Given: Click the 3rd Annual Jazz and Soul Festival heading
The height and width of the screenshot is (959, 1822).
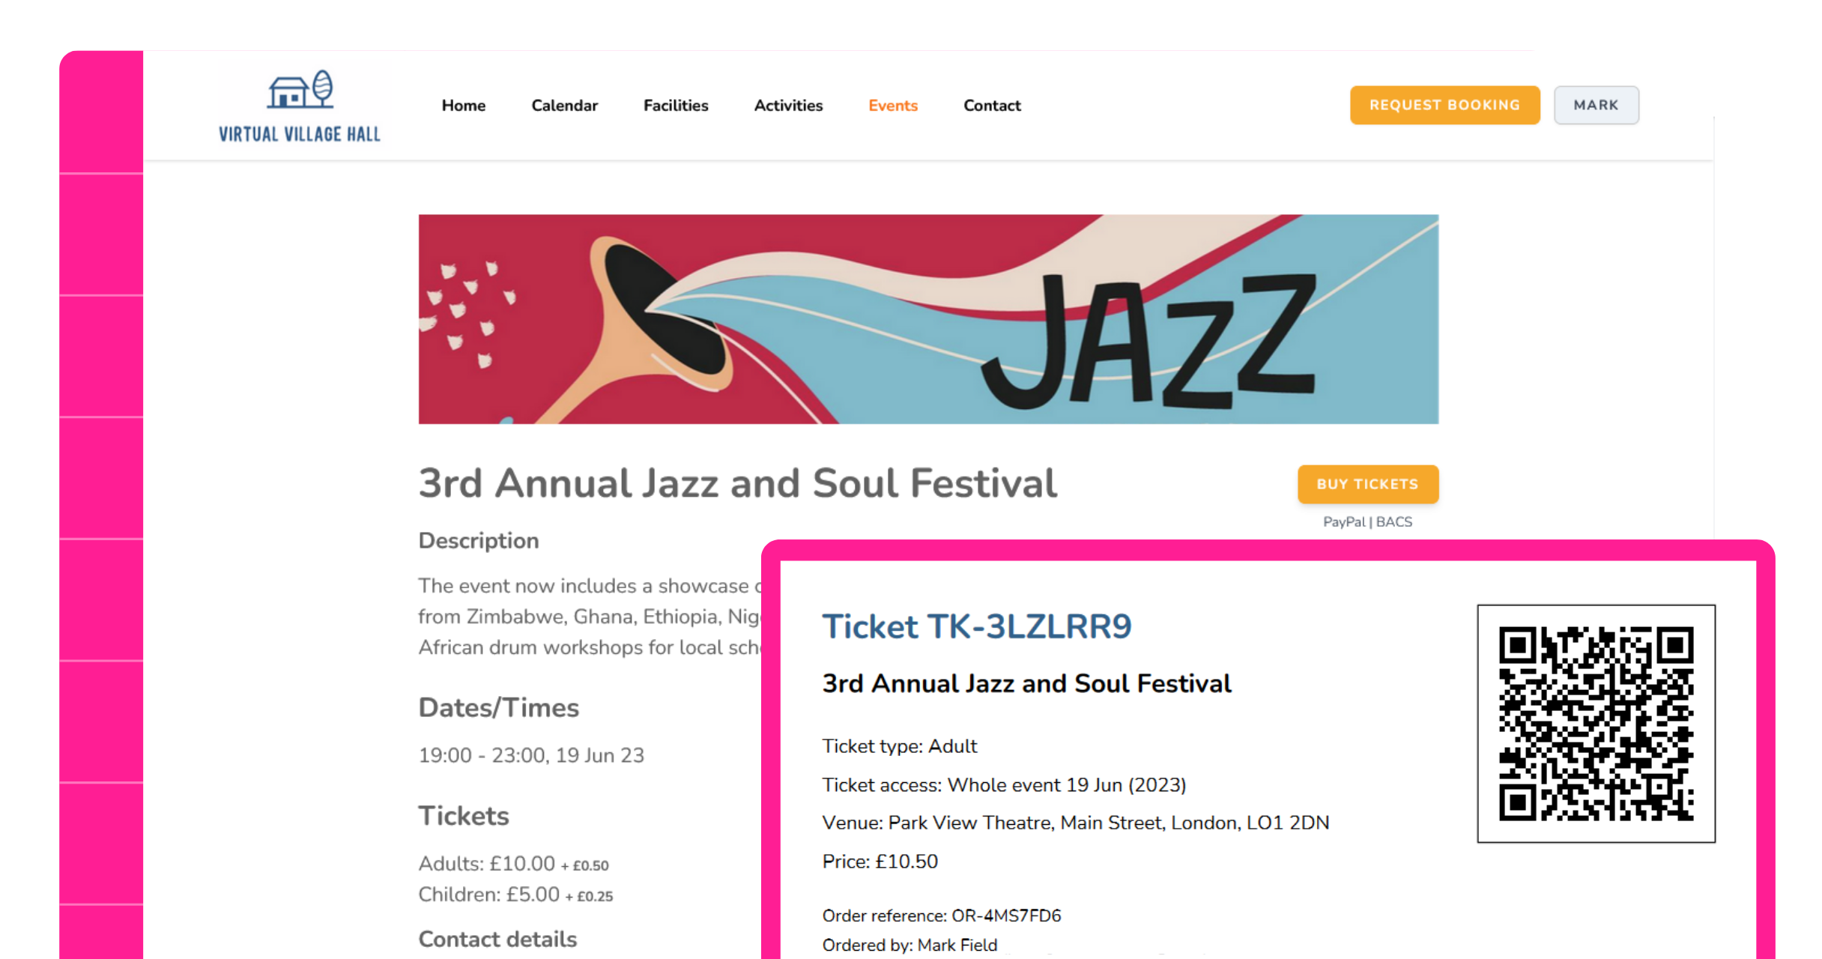Looking at the screenshot, I should click(737, 483).
